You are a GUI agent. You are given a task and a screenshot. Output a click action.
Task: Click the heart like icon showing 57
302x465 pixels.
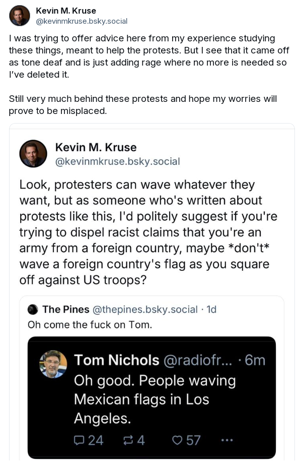pyautogui.click(x=177, y=440)
